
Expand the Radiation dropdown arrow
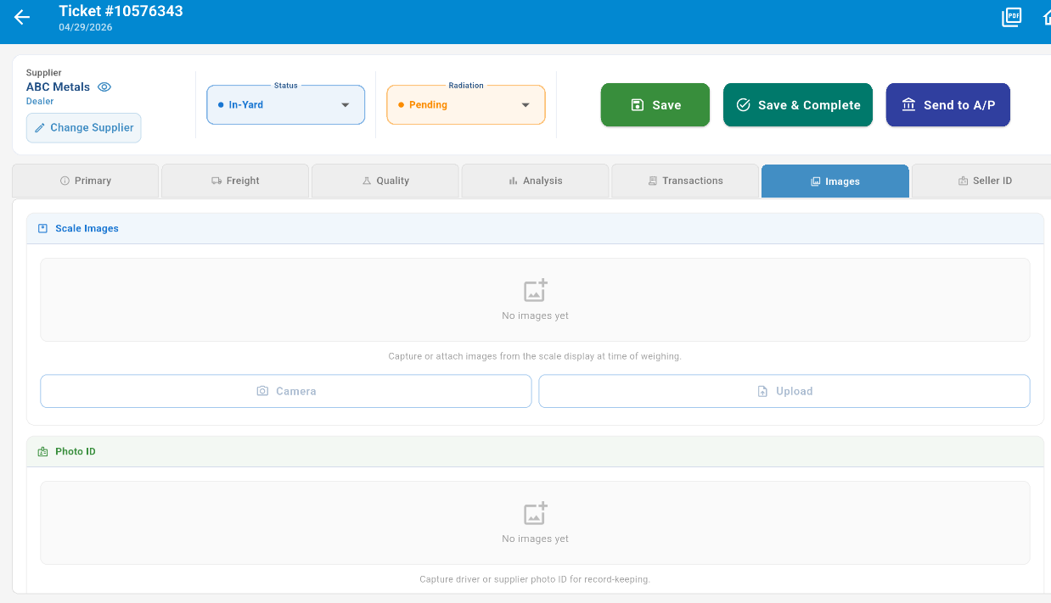(525, 105)
